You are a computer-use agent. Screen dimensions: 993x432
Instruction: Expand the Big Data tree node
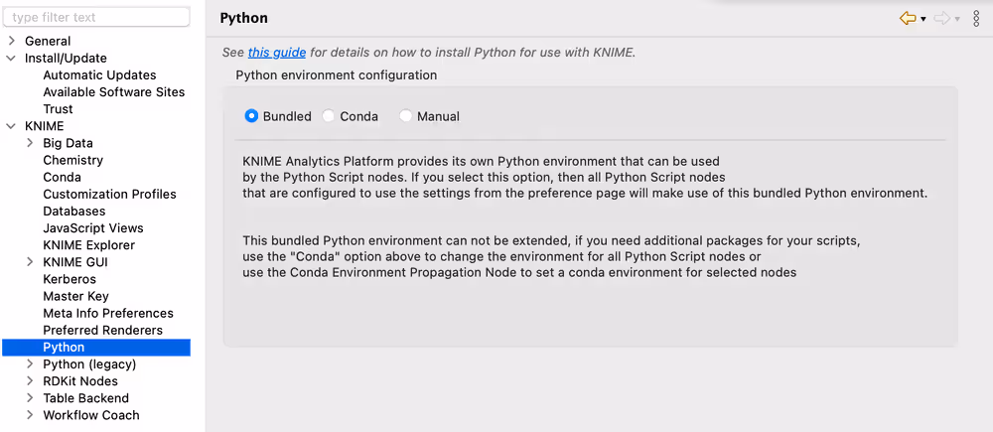point(31,143)
